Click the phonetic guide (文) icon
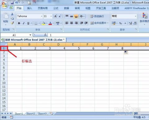 (58, 23)
